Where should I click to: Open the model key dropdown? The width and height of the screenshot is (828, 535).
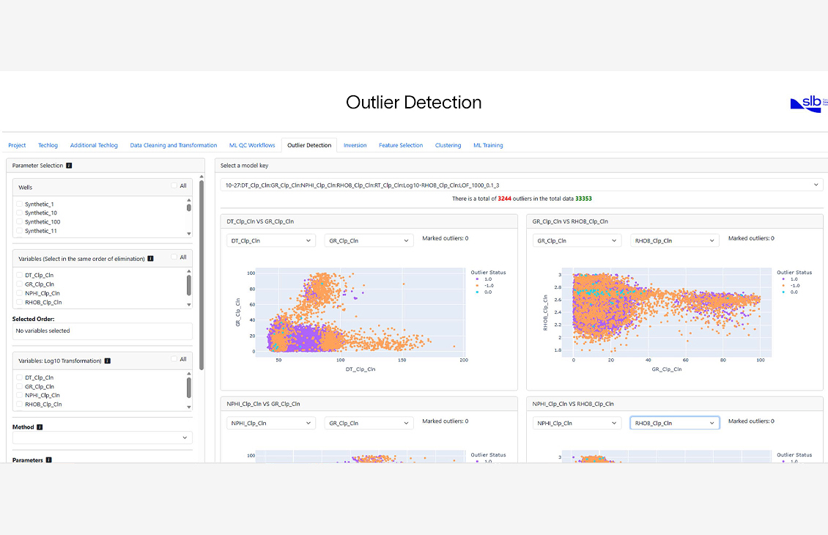pos(521,185)
